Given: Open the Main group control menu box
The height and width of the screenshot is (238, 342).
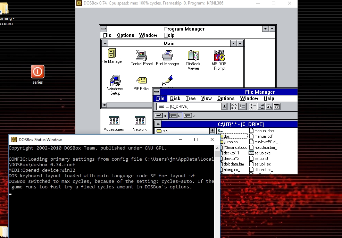Looking at the screenshot, I should coord(105,43).
